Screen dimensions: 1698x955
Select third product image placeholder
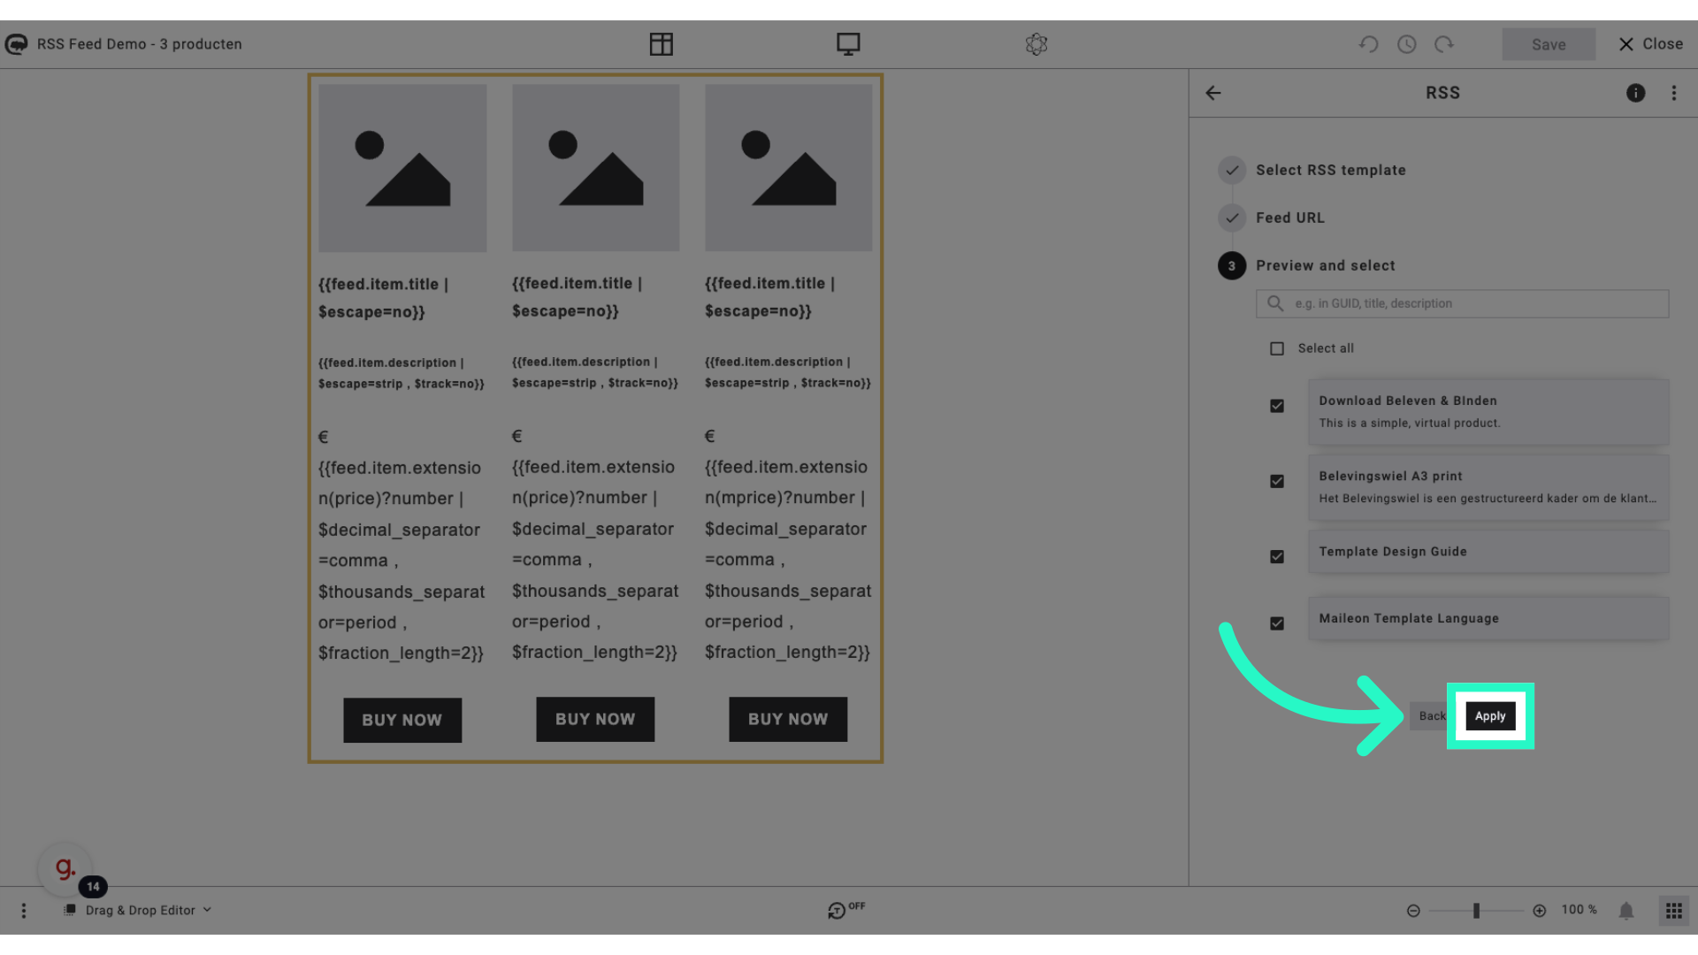pos(788,167)
